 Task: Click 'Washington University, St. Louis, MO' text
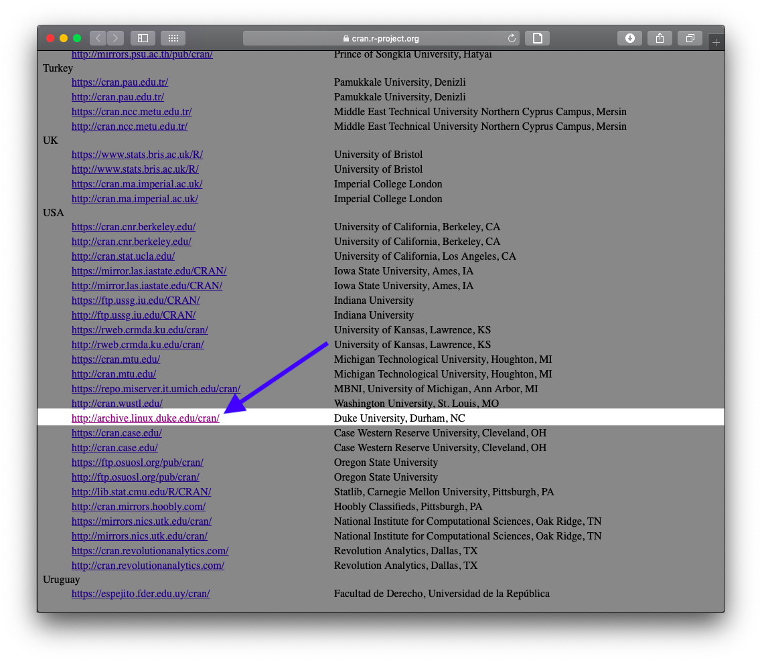click(x=416, y=404)
